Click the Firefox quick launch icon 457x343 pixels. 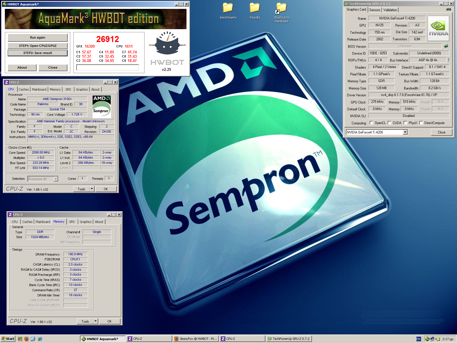pyautogui.click(x=27, y=339)
